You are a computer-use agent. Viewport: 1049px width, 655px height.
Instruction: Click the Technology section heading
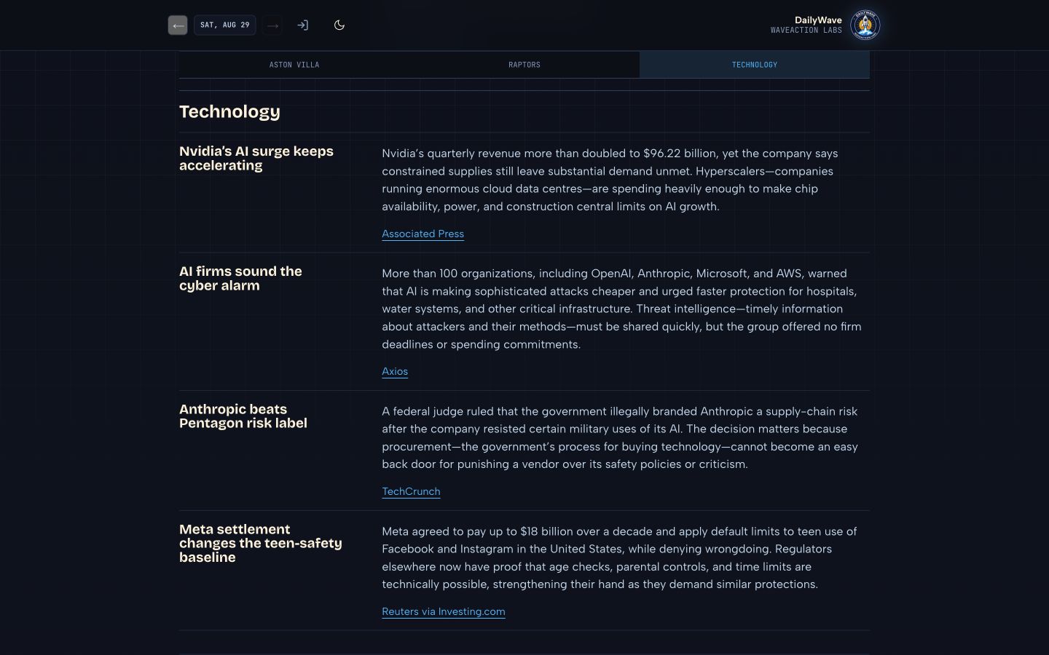(x=229, y=111)
